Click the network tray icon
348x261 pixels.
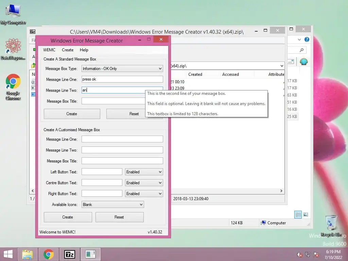[308, 255]
